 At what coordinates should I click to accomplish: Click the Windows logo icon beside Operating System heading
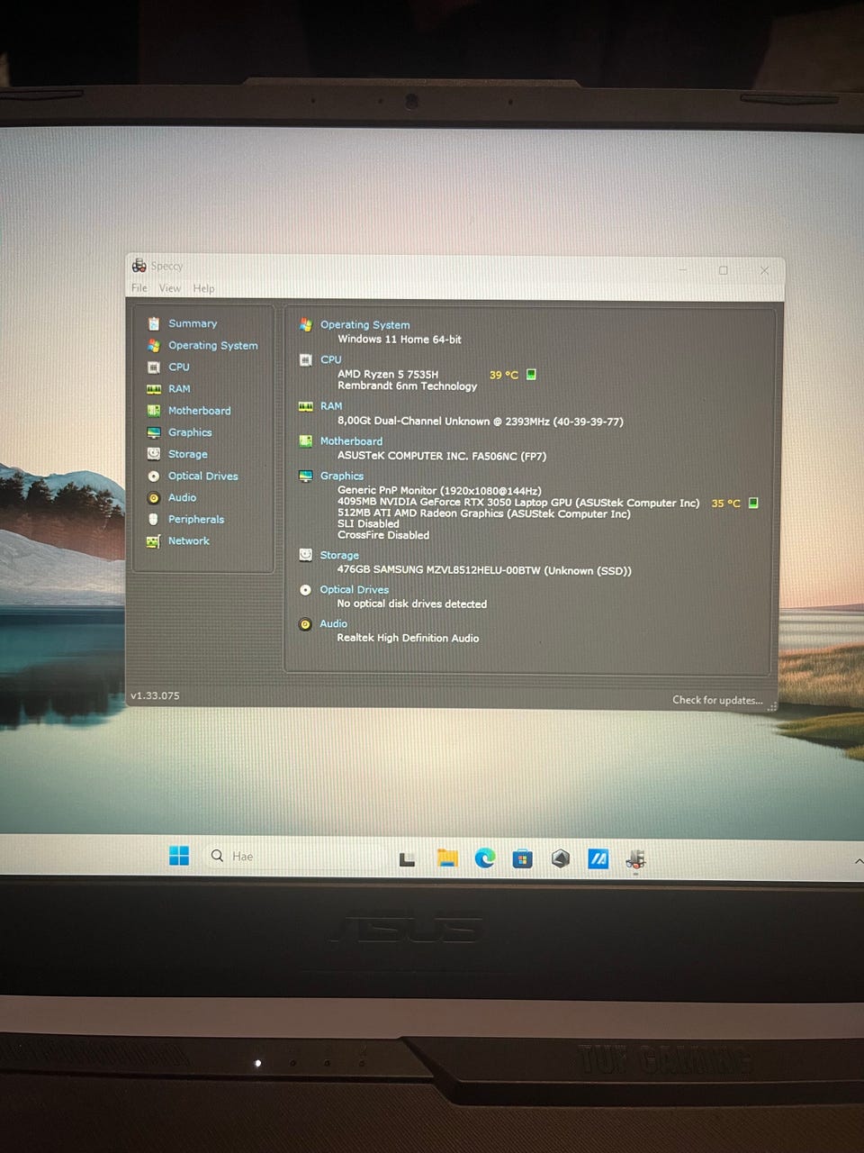(306, 324)
